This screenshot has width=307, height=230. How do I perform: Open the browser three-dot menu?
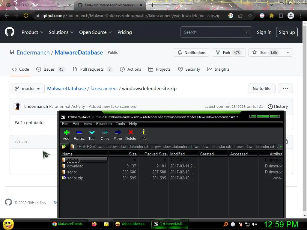[300, 16]
